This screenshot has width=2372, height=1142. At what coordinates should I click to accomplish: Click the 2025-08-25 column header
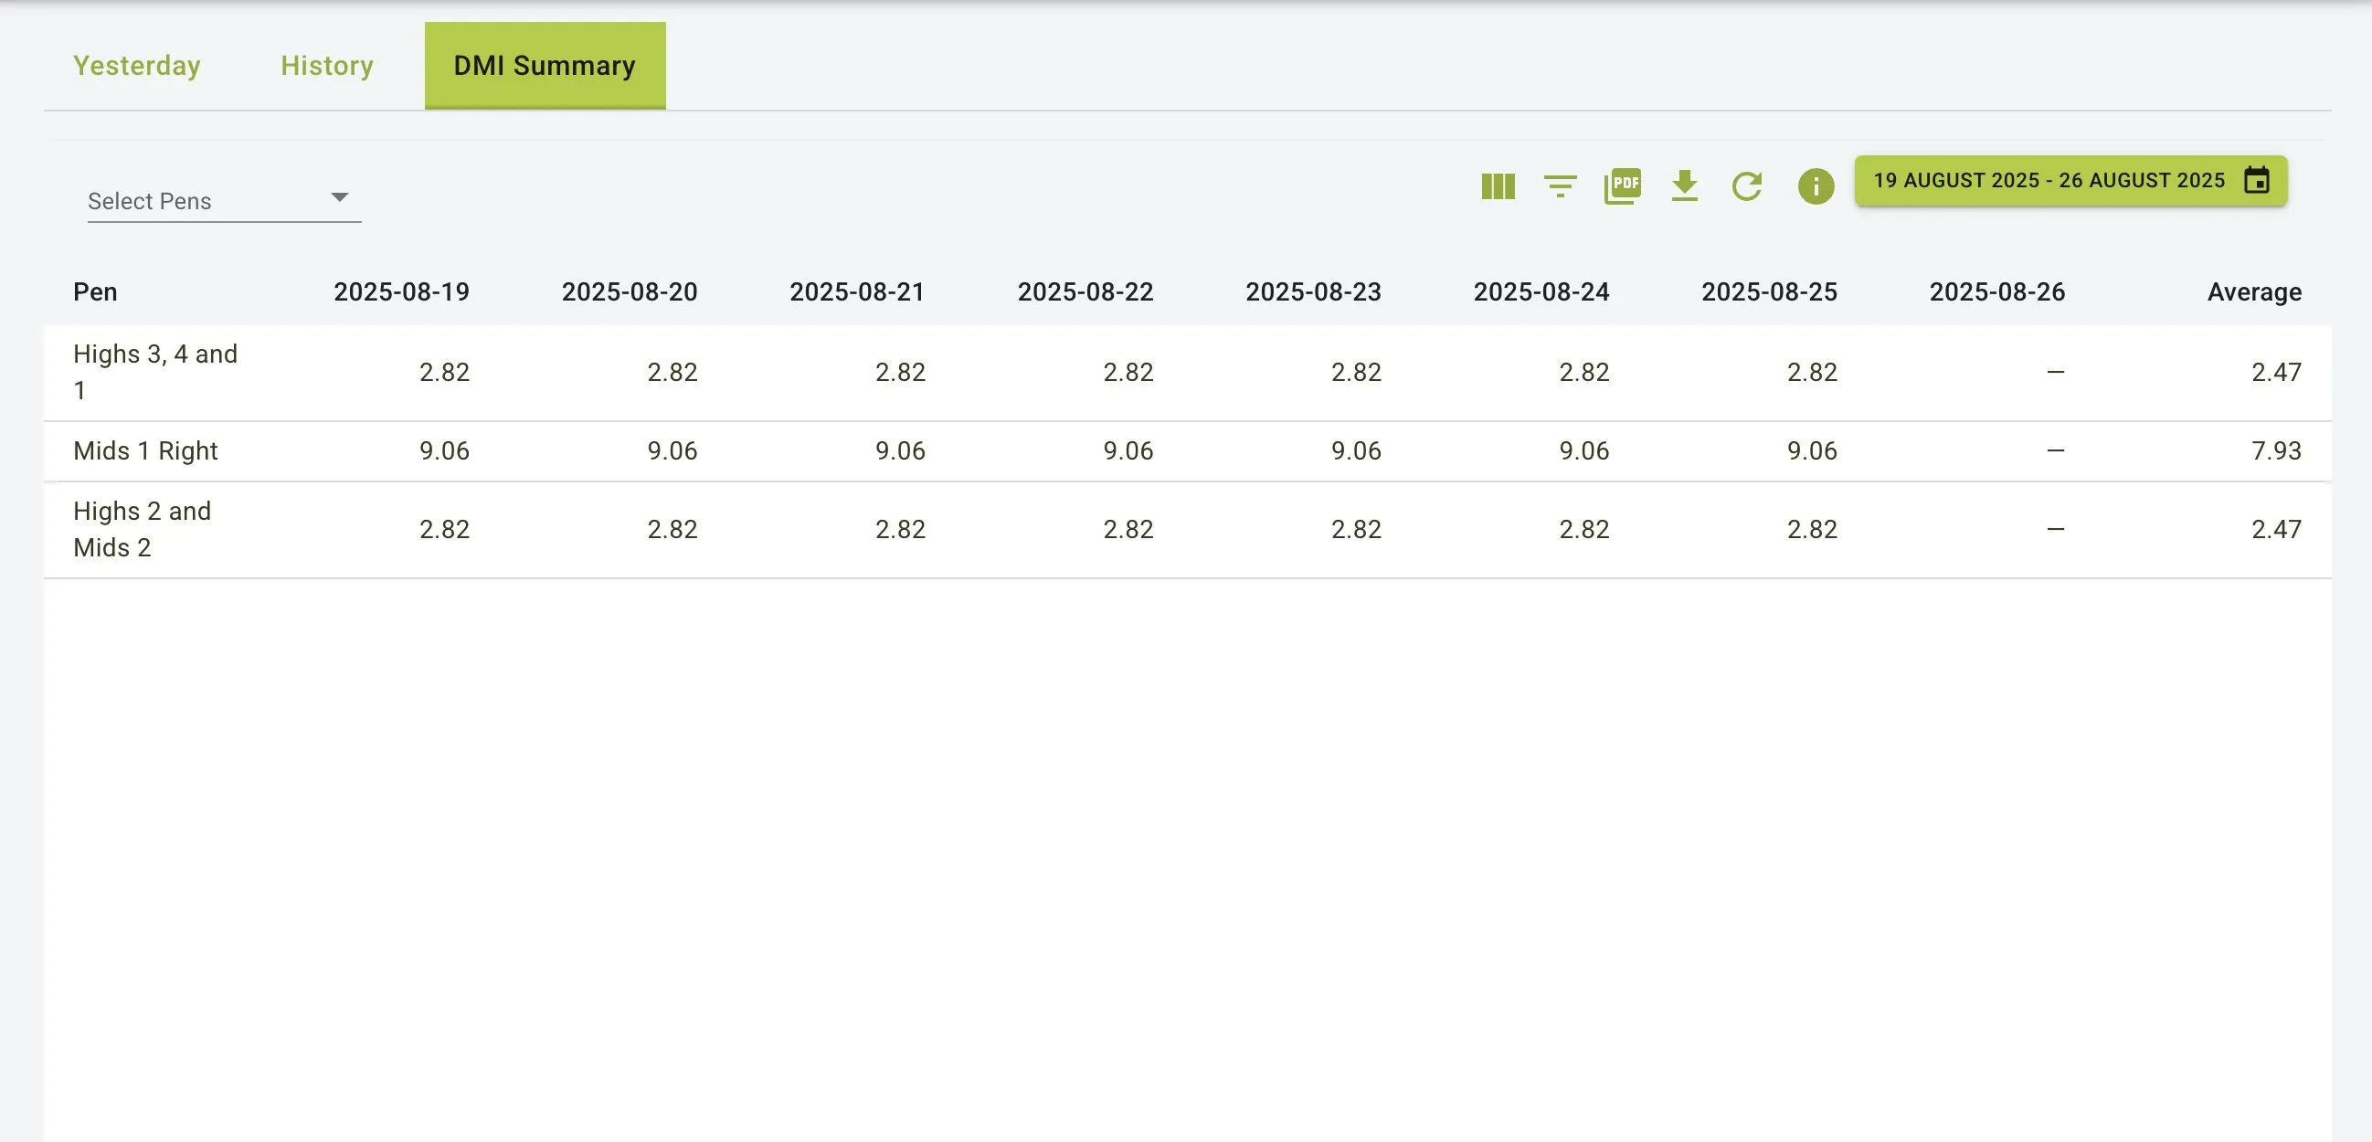pyautogui.click(x=1770, y=292)
